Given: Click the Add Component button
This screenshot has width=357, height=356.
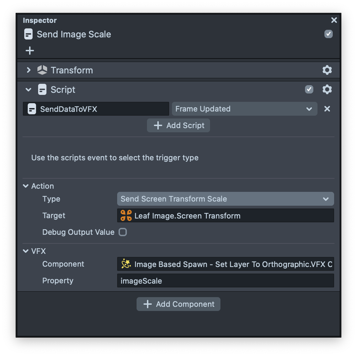Looking at the screenshot, I should click(178, 304).
